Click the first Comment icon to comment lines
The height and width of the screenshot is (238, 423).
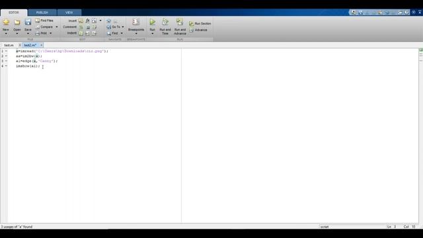tap(81, 27)
